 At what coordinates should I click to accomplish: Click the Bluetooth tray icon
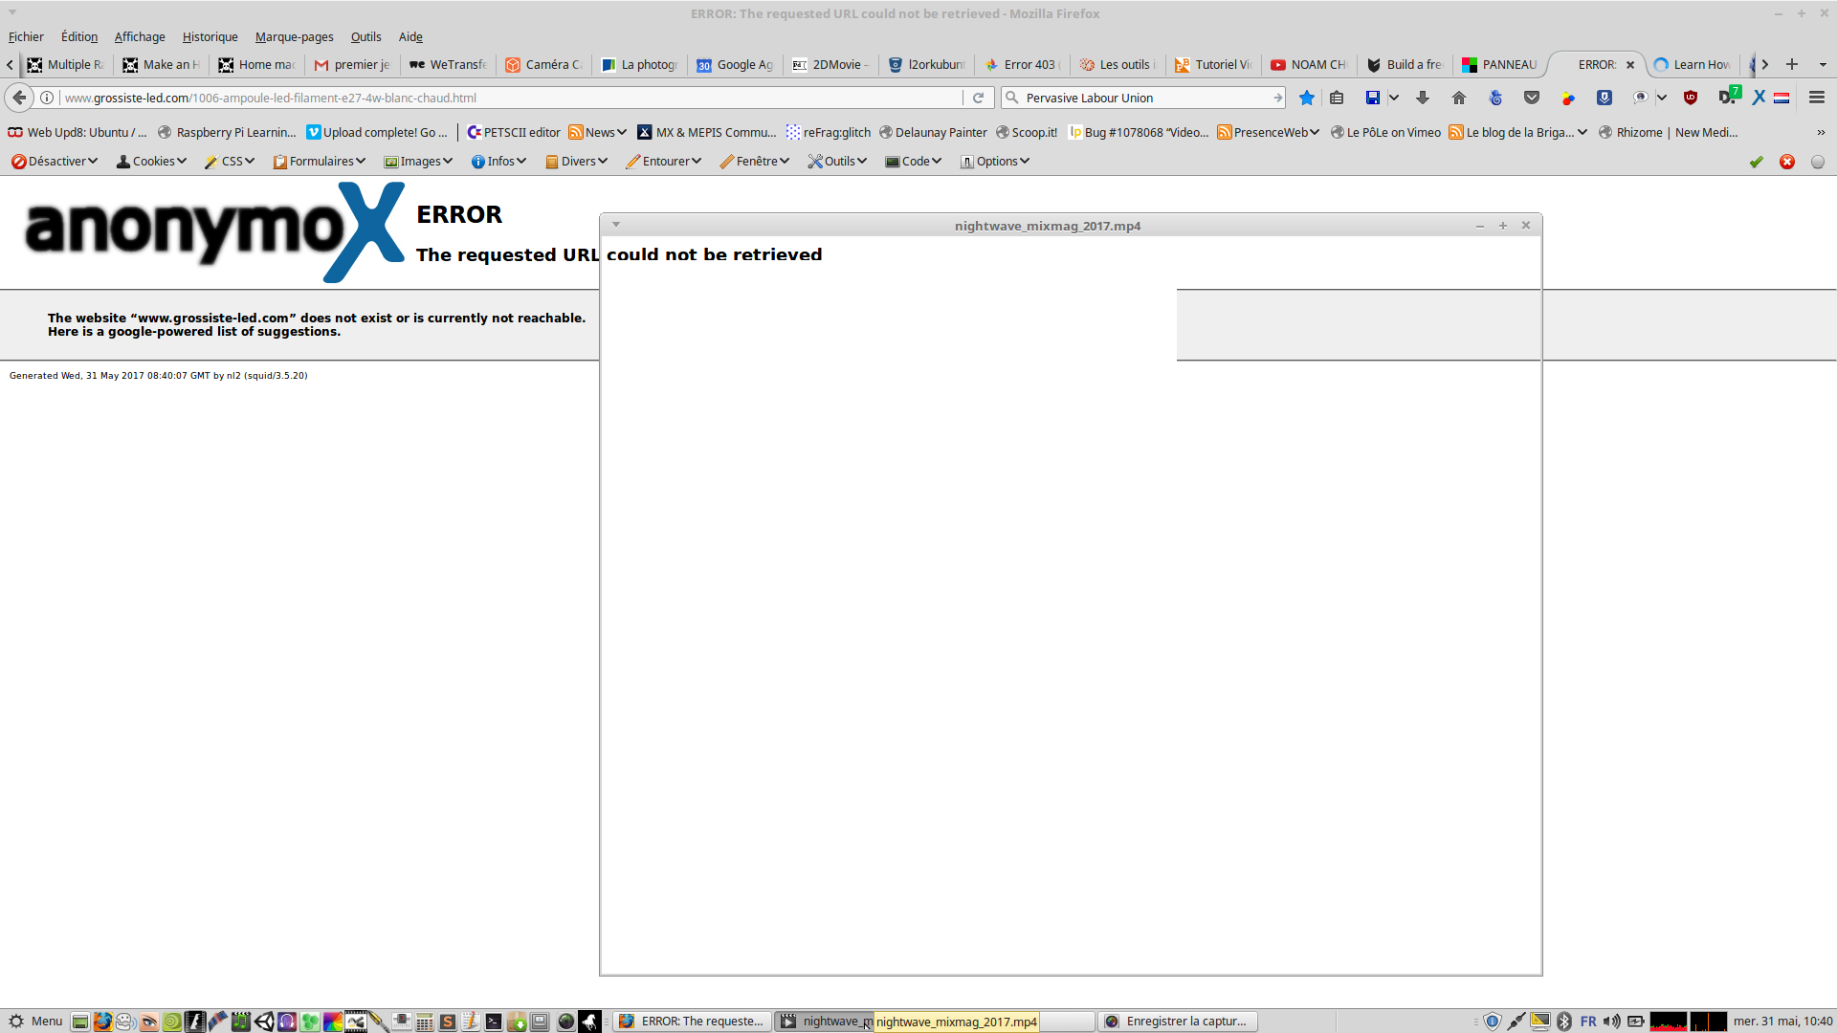(x=1564, y=1022)
